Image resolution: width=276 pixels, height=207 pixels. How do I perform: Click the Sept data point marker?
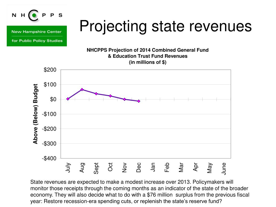coord(96,94)
